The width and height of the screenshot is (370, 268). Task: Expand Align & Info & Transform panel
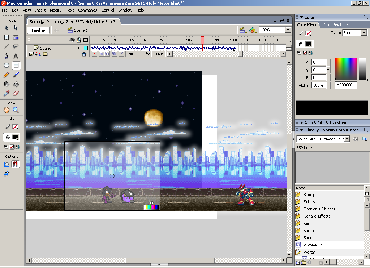[x=302, y=123]
